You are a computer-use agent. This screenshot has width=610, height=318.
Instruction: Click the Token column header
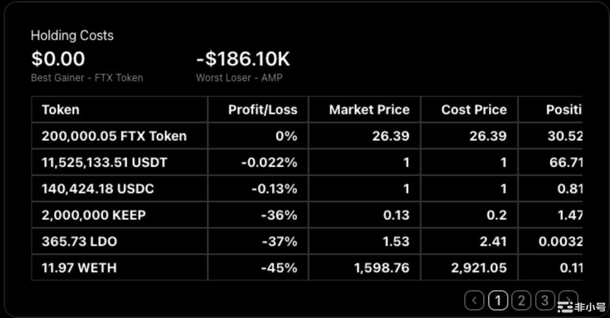coord(61,110)
